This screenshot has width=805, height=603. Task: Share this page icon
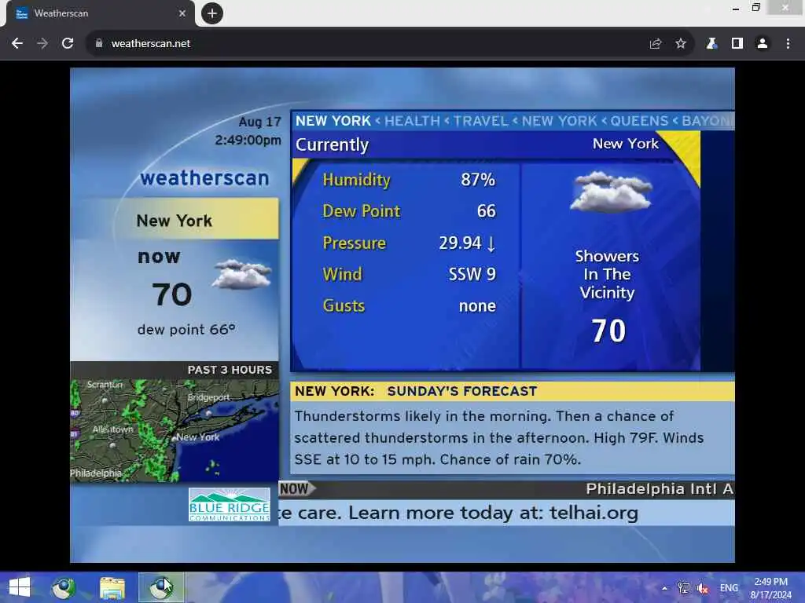(656, 44)
